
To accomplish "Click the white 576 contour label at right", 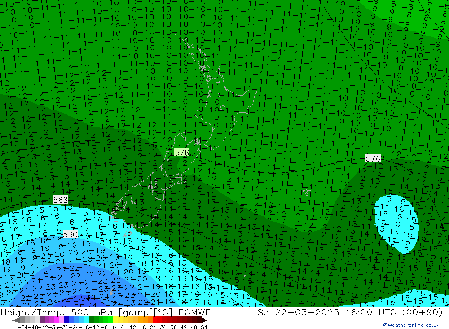I will pos(373,158).
